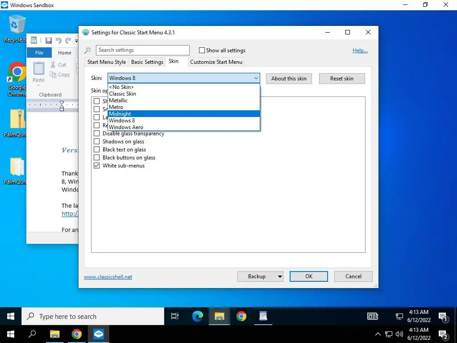Image resolution: width=457 pixels, height=343 pixels.
Task: Tick Black buttons on glass checkbox
Action: 96,158
